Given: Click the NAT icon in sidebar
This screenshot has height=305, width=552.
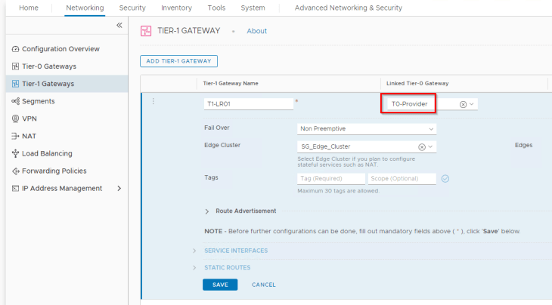Looking at the screenshot, I should tap(15, 136).
